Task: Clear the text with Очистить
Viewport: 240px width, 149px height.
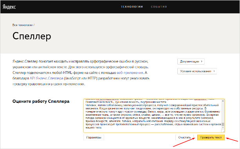Action: click(x=184, y=137)
